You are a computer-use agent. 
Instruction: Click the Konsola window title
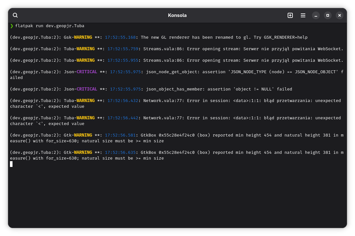[177, 15]
